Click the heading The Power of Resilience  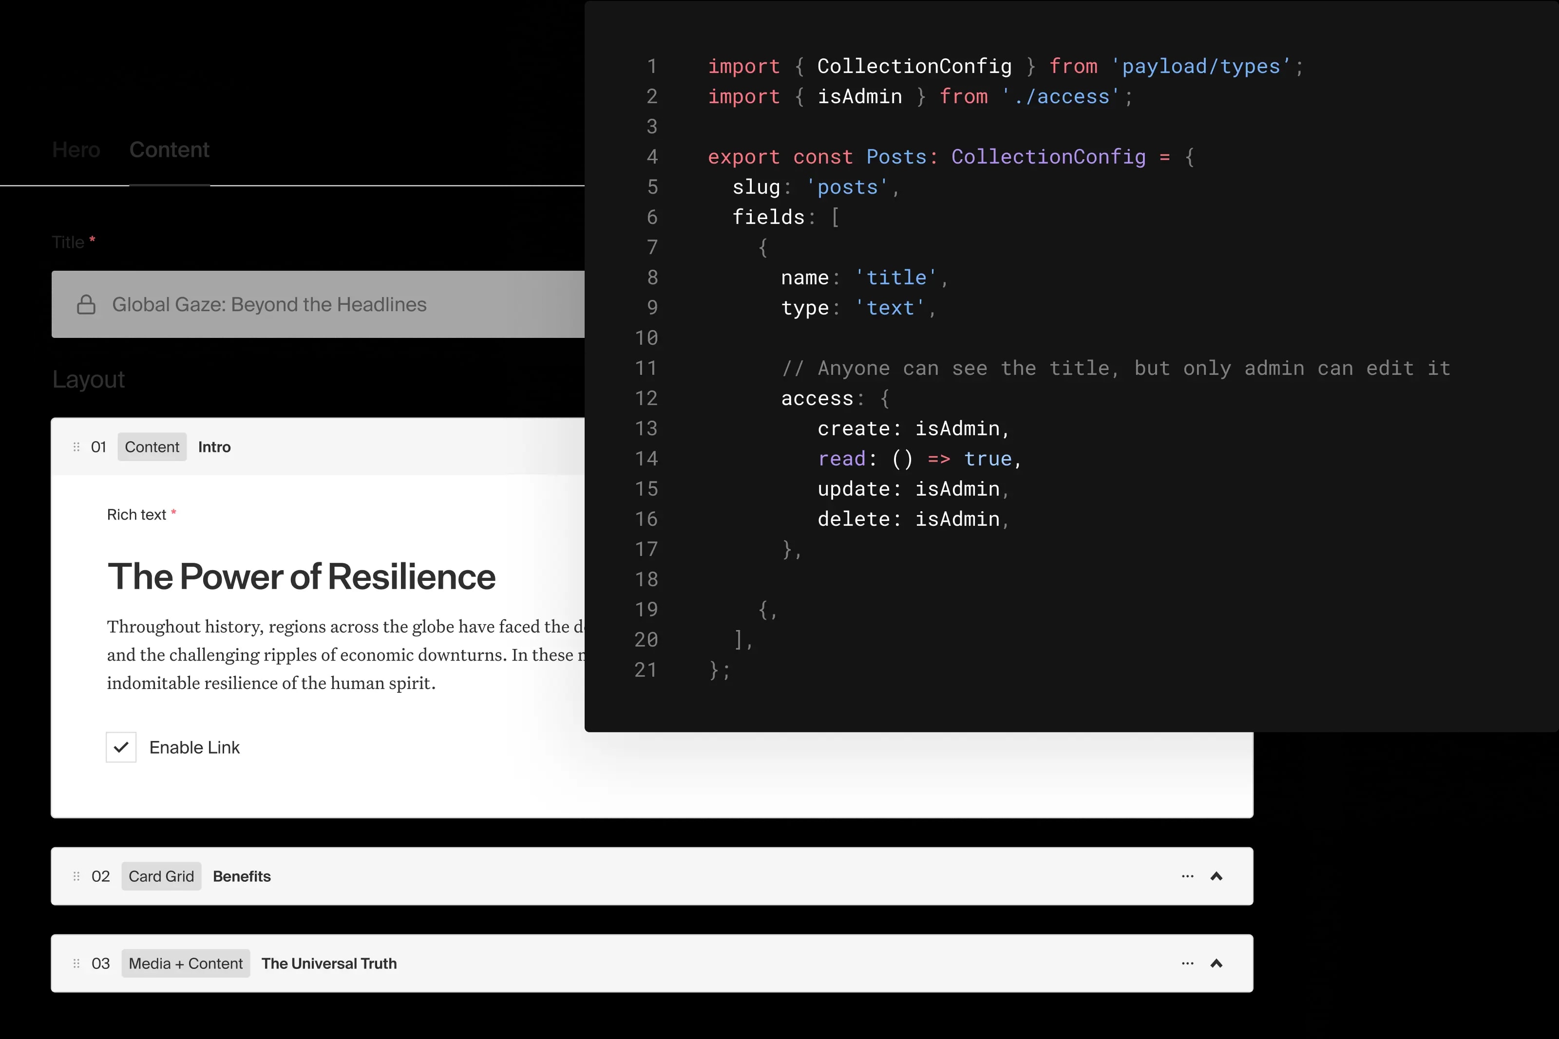point(302,576)
